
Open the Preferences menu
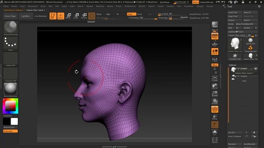[130, 6]
